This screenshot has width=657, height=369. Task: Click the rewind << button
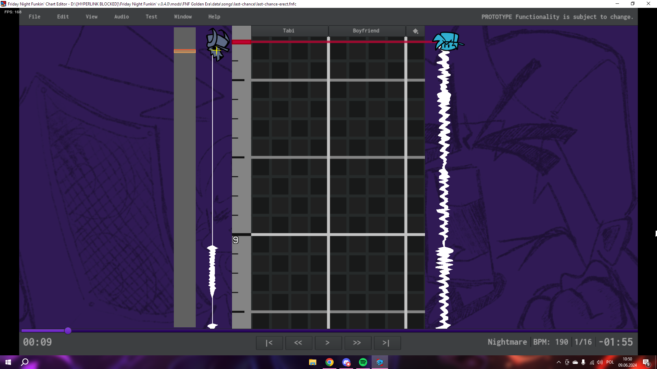tap(299, 343)
